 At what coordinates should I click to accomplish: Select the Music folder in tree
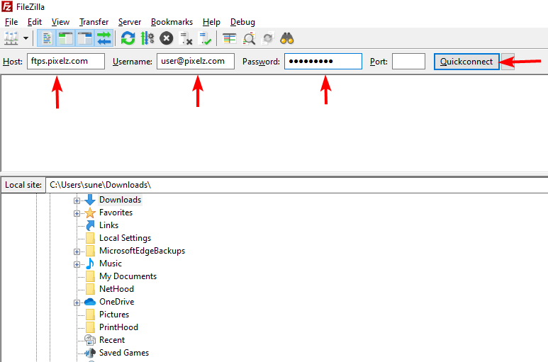pos(111,264)
